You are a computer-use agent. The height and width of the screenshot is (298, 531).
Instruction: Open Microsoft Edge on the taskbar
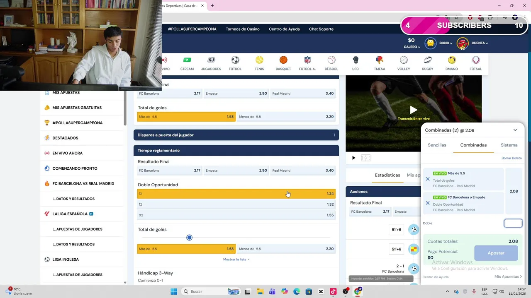tap(297, 291)
